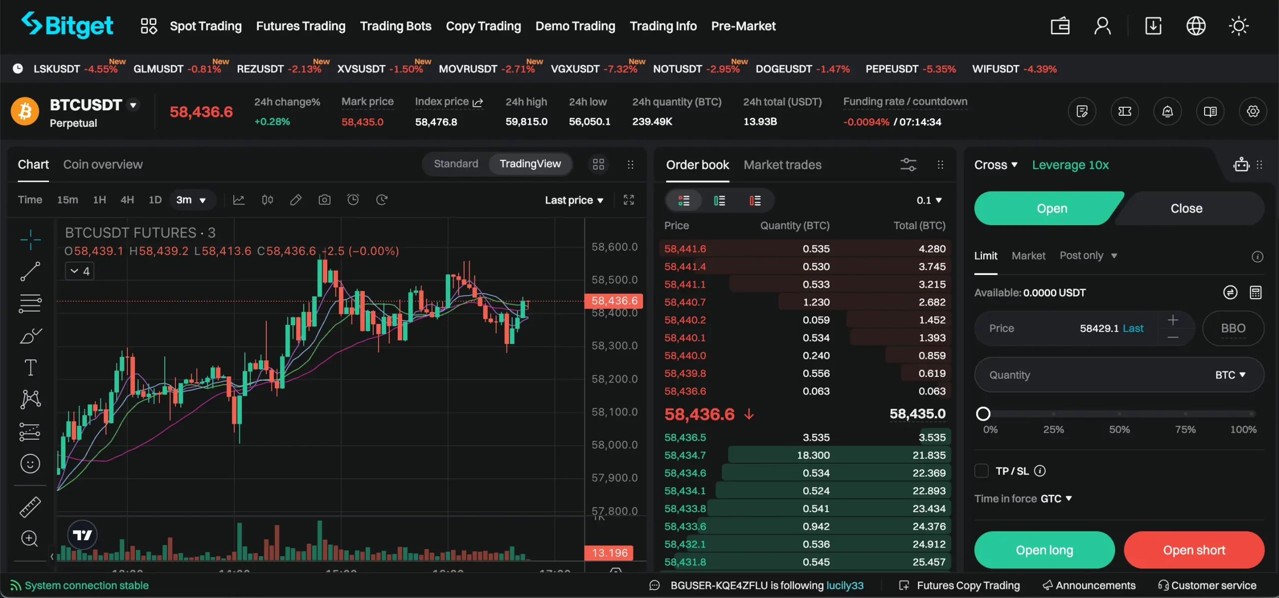Switch chart to Standard mode
Image resolution: width=1279 pixels, height=598 pixels.
[456, 164]
